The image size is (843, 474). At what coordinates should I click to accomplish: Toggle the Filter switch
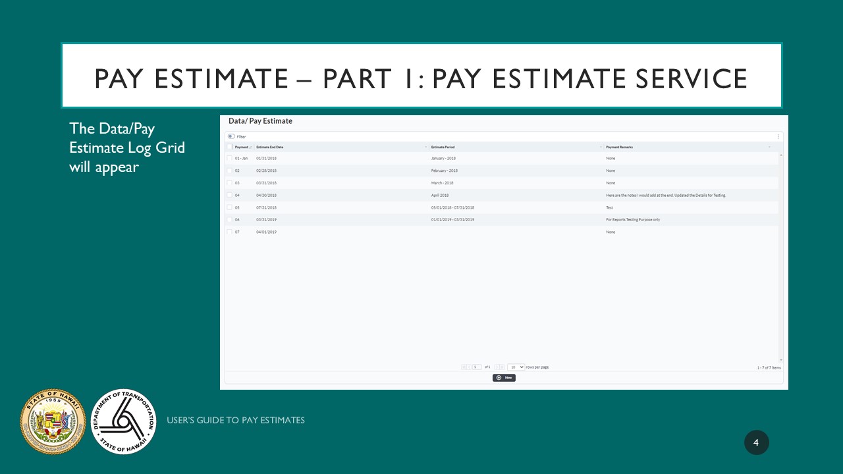coord(231,136)
